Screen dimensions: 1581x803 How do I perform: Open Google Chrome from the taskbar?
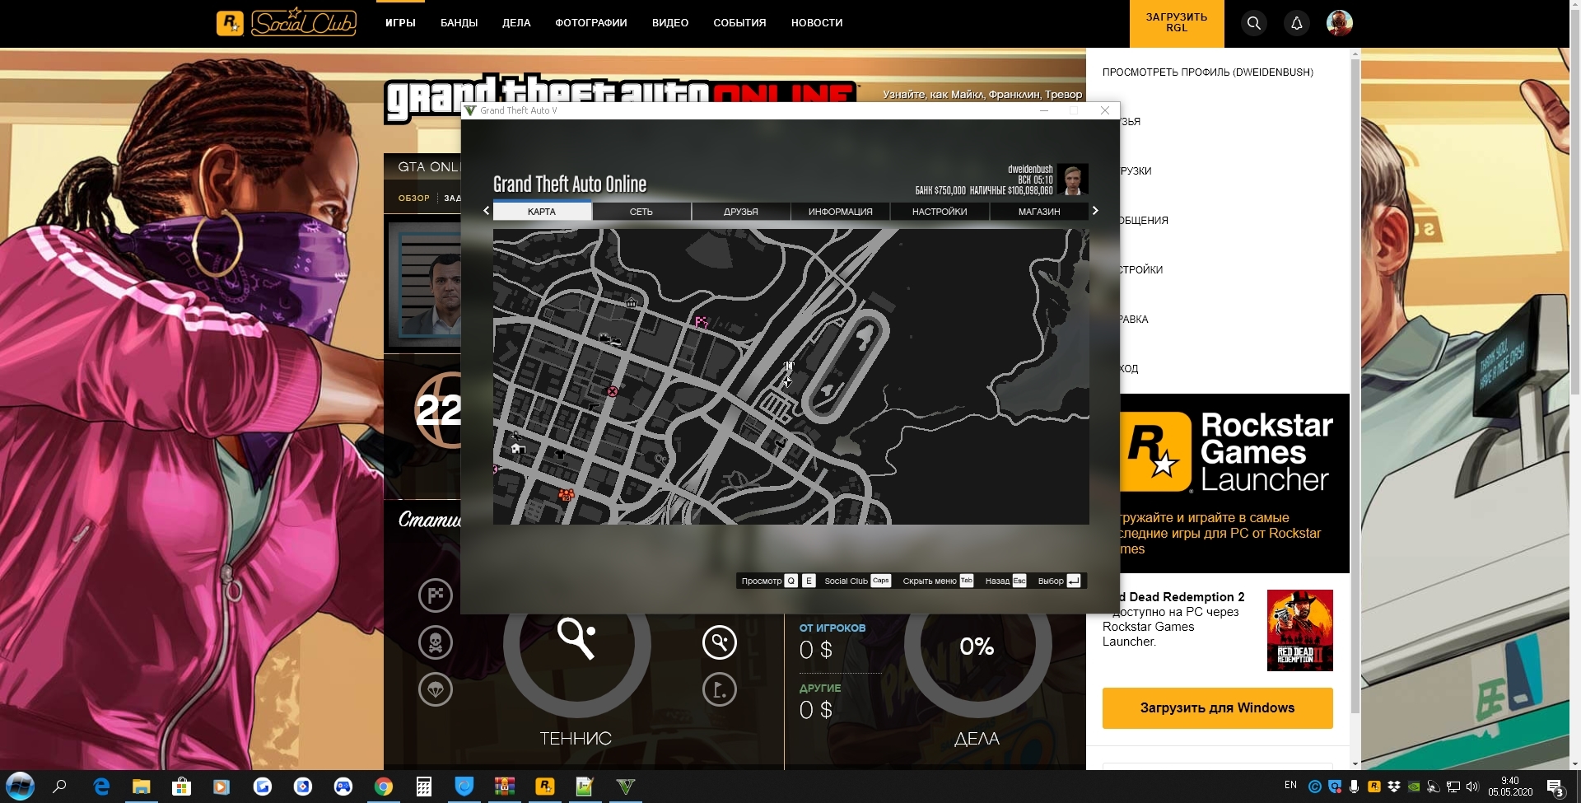click(x=383, y=787)
